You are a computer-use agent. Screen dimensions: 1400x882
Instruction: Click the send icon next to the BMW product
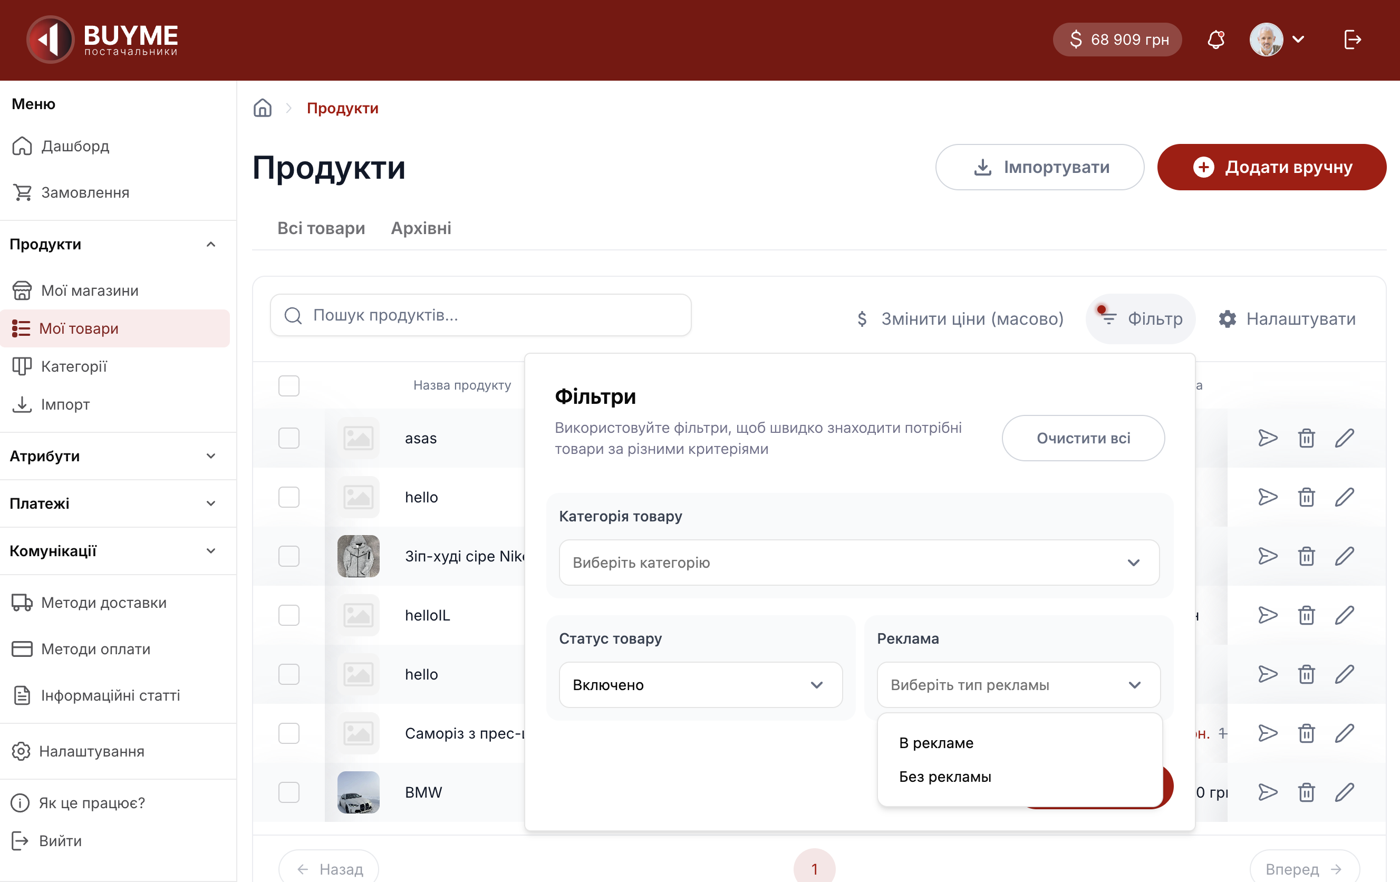(1268, 792)
